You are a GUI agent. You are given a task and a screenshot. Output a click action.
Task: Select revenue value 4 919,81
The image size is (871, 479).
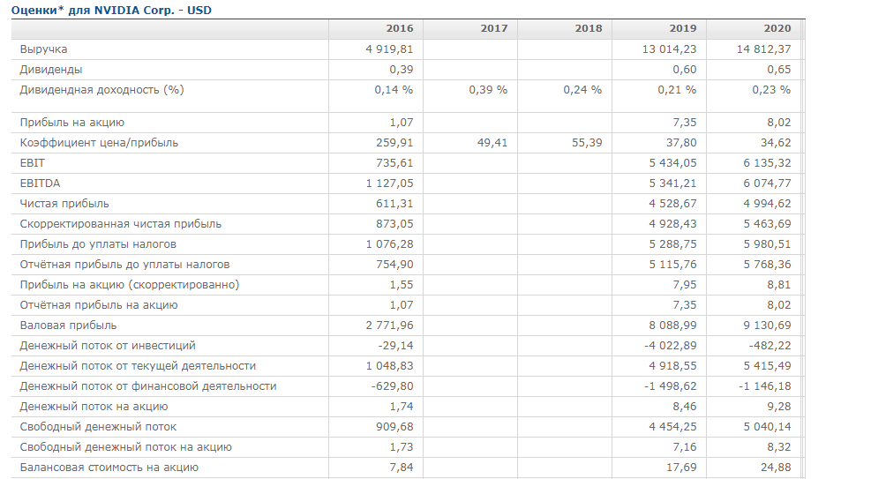(x=389, y=49)
